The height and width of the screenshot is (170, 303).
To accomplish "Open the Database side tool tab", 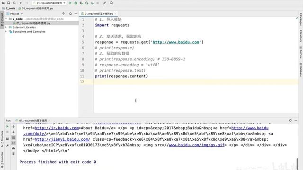I will [301, 69].
